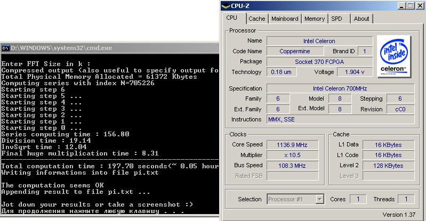
Task: Click the Final huge multiplication time line
Action: 80,153
